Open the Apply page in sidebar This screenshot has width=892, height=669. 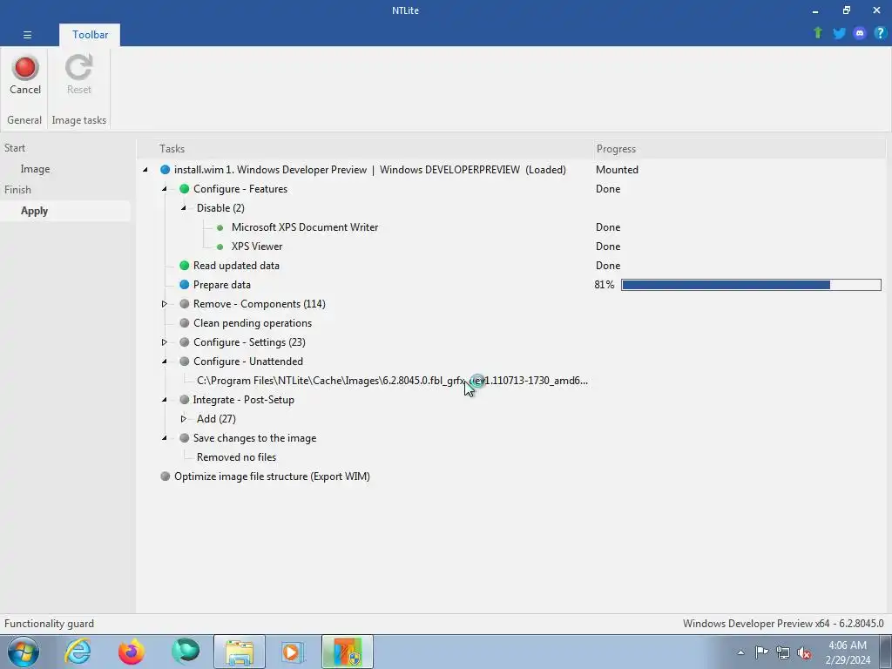tap(34, 211)
